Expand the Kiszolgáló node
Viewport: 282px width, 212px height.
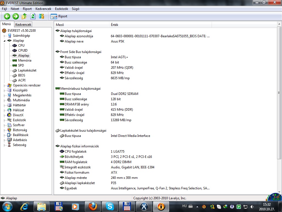click(x=4, y=91)
